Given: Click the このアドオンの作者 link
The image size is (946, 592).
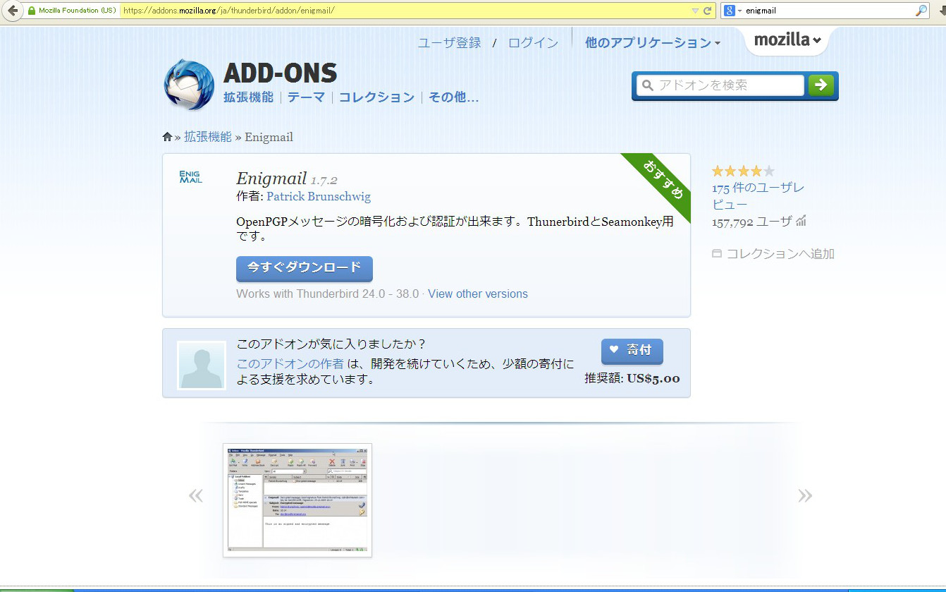Looking at the screenshot, I should click(x=290, y=363).
